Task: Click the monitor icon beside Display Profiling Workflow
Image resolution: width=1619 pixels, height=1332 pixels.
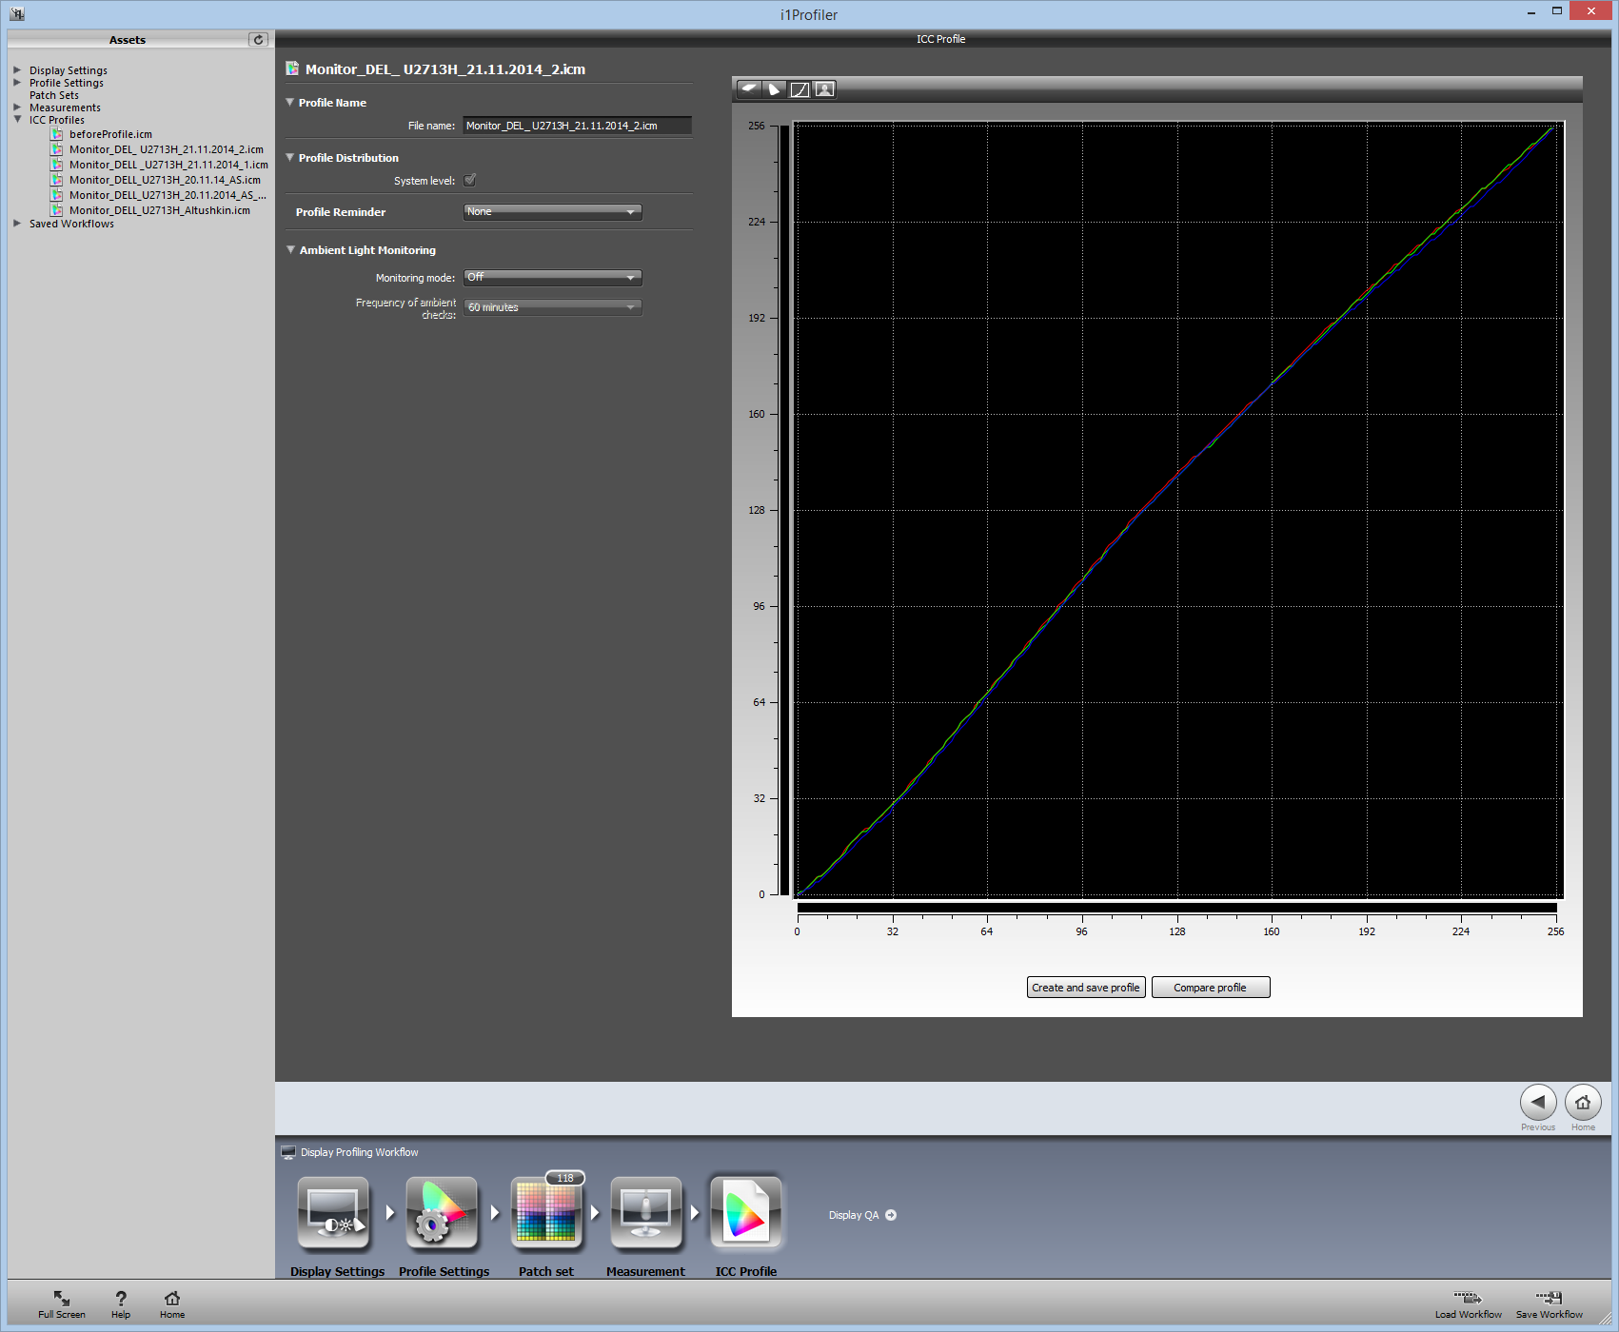Action: coord(288,1152)
